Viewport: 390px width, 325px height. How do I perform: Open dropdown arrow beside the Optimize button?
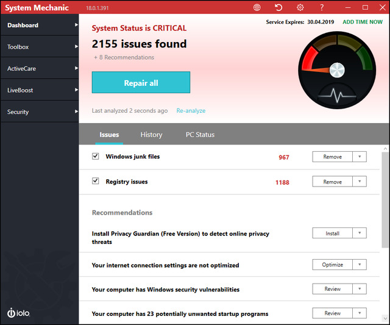(x=360, y=265)
